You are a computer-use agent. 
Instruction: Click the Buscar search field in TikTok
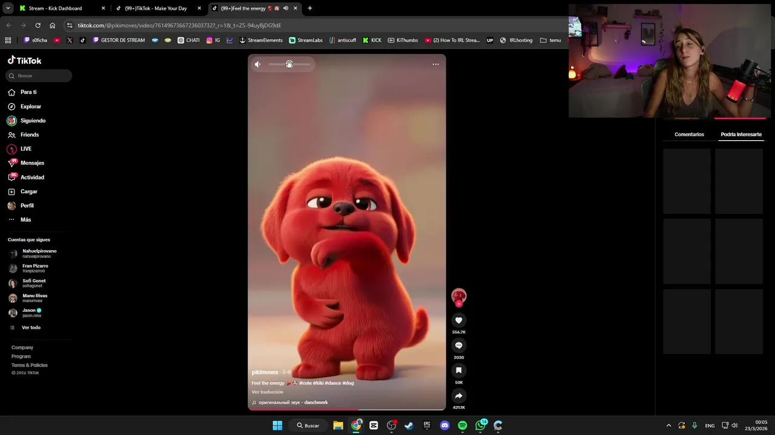click(x=39, y=76)
